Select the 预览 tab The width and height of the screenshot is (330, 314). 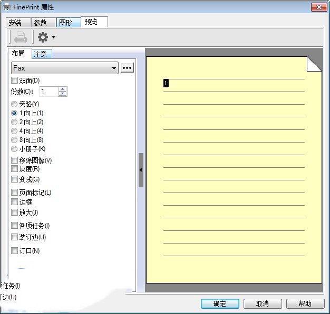coord(94,22)
